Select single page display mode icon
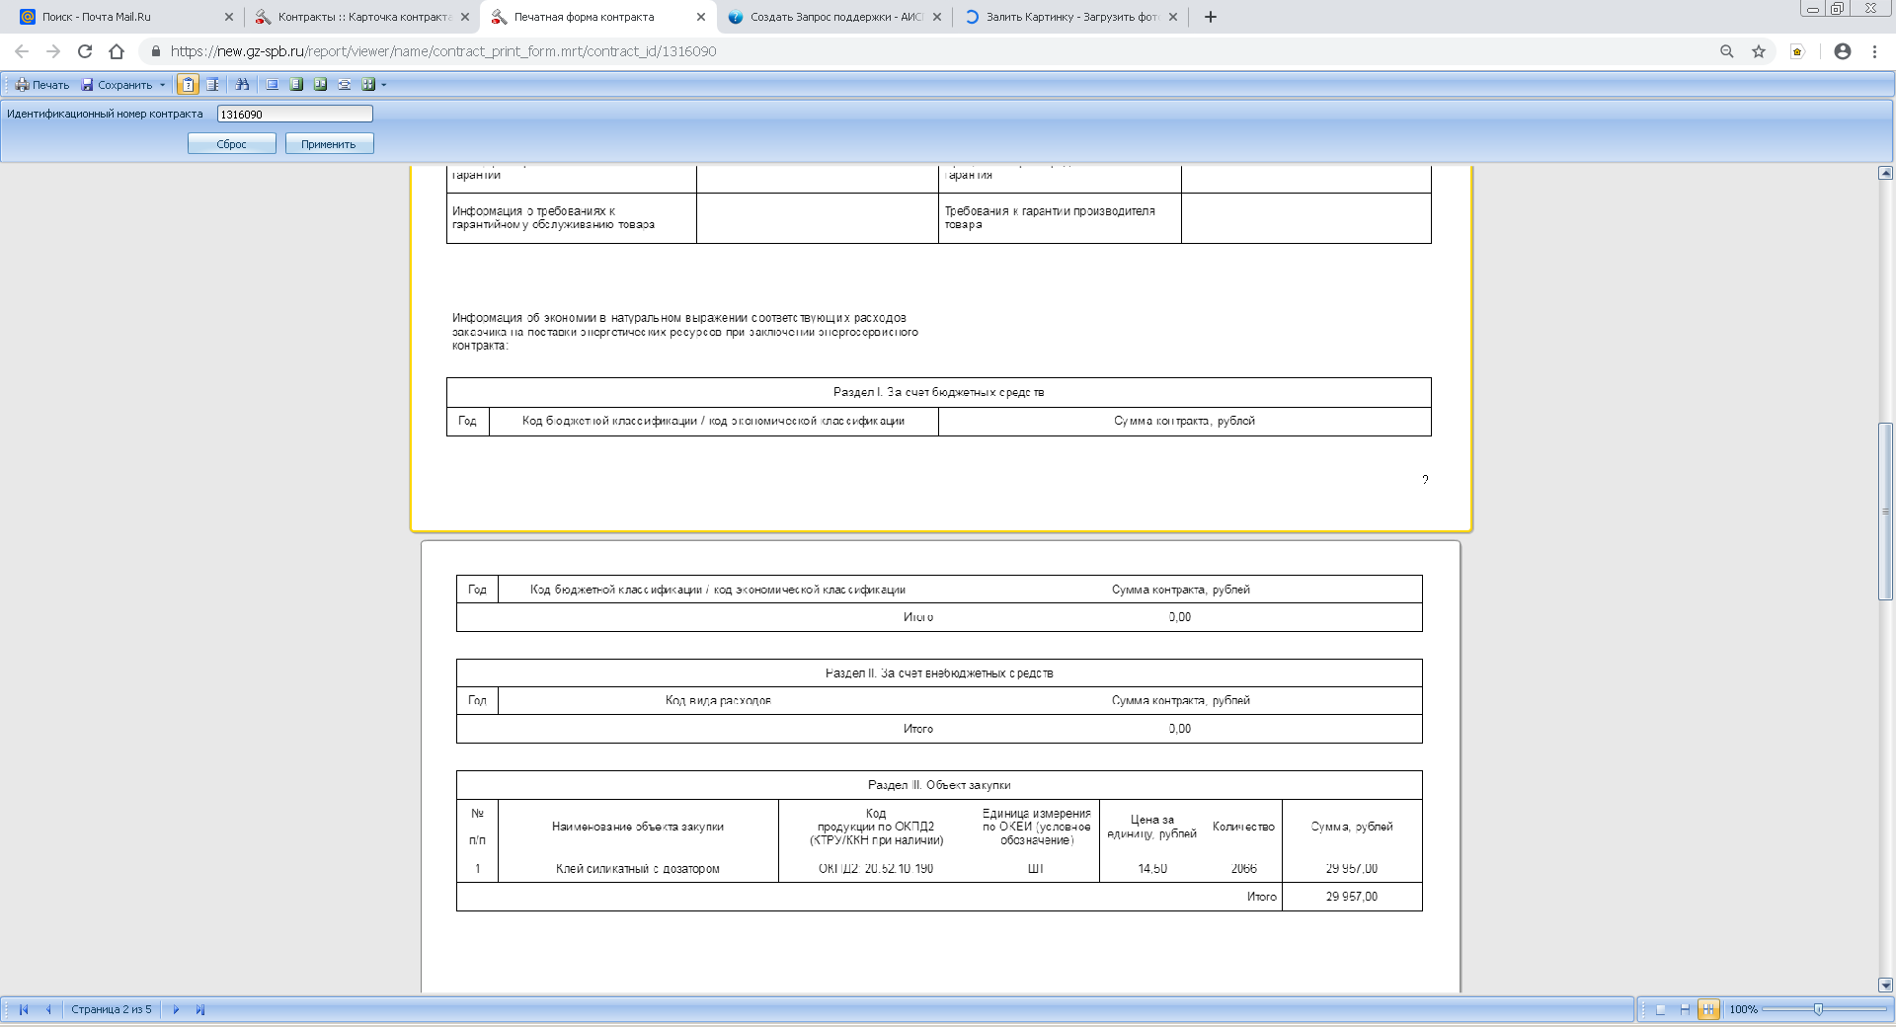The image size is (1896, 1027). [1661, 1009]
